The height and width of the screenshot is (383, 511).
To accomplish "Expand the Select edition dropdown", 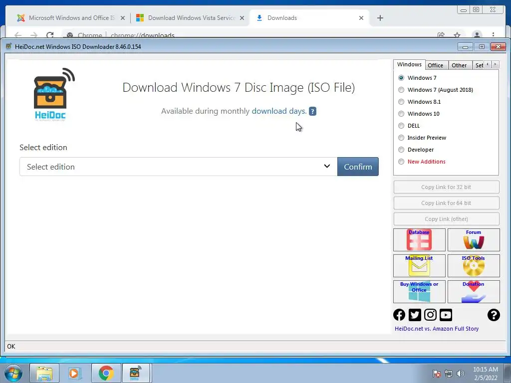I will pos(178,167).
